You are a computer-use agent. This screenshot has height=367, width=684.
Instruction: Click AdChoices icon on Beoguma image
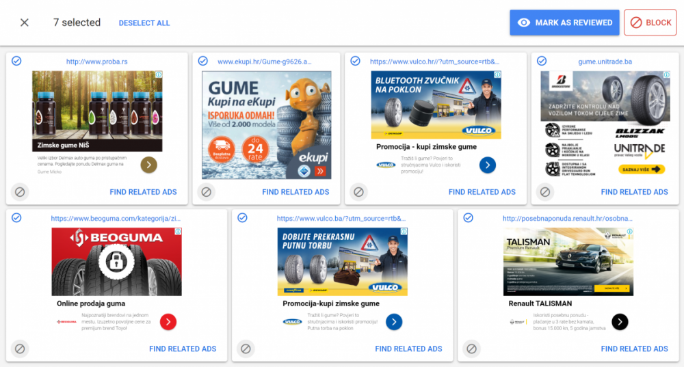(x=178, y=232)
